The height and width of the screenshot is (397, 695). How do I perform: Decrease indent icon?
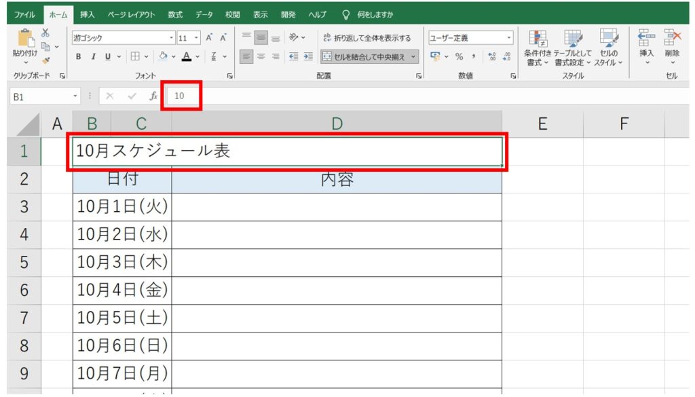pos(293,56)
